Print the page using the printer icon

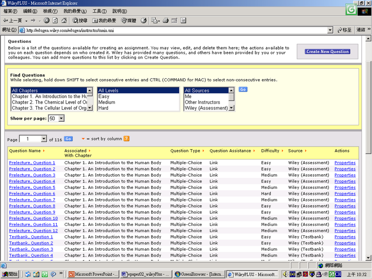pyautogui.click(x=166, y=20)
